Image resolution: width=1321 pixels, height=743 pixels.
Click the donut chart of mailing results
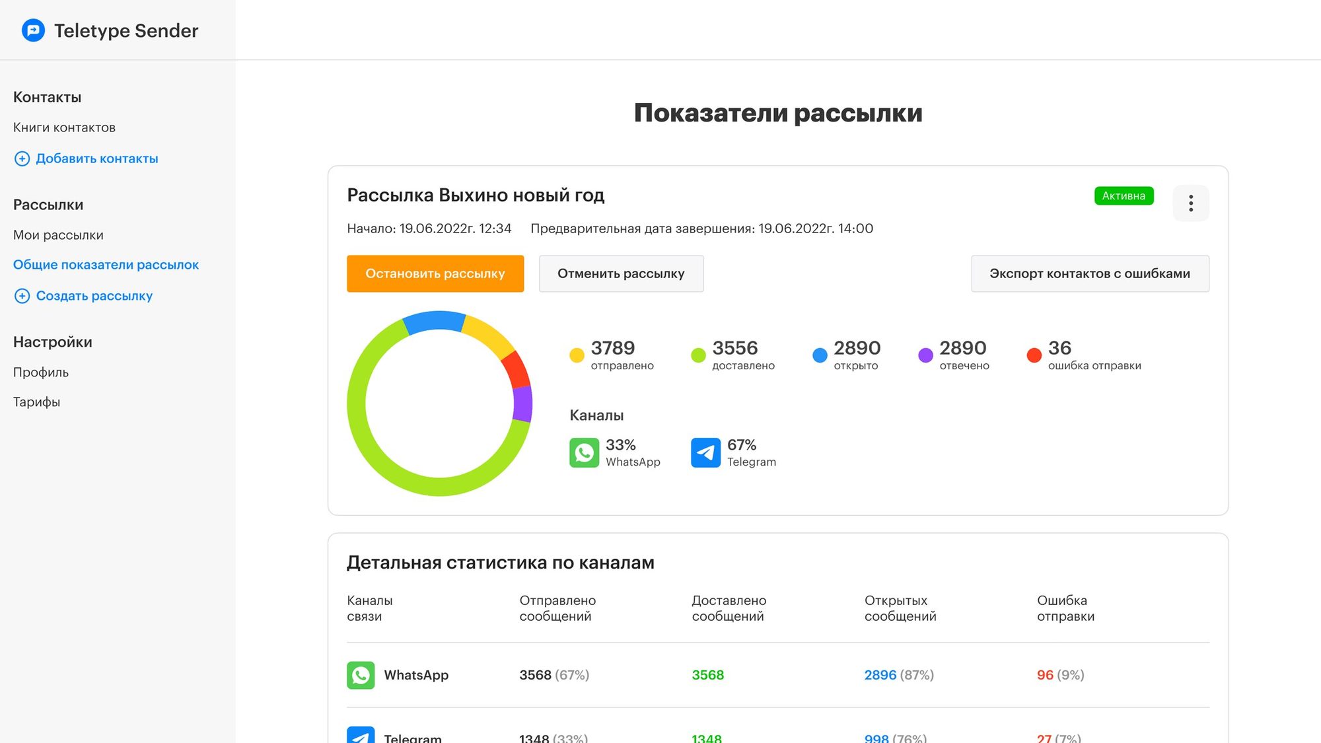tap(439, 404)
